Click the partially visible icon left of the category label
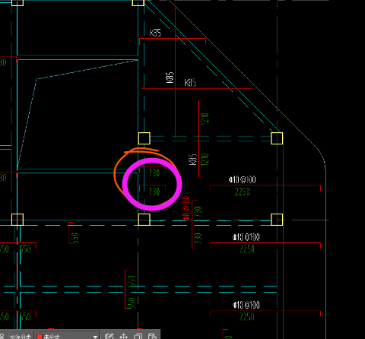 point(2,337)
